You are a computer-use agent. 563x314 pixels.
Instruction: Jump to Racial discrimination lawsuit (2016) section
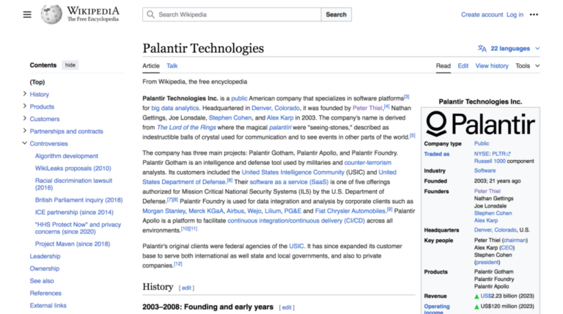73,184
